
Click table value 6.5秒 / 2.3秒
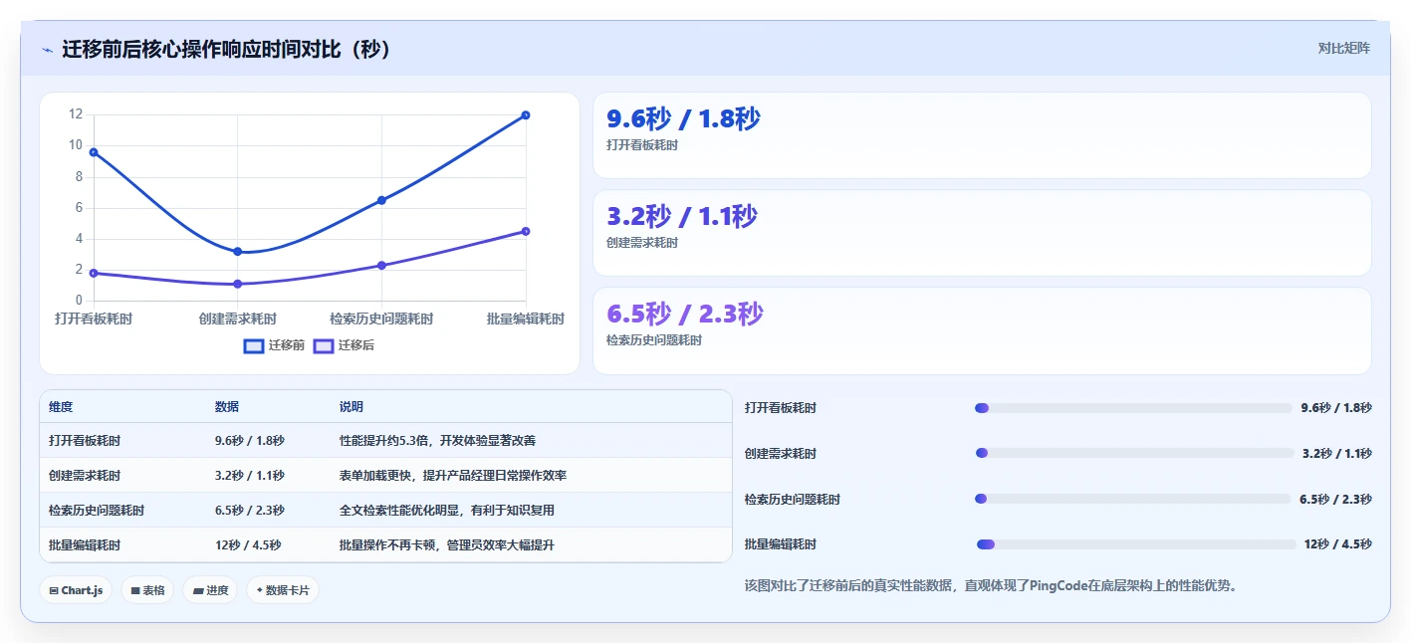pyautogui.click(x=250, y=511)
